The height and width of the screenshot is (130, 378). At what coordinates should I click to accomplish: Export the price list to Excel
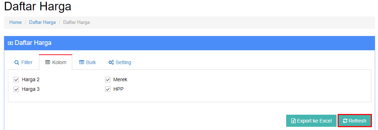coord(311,121)
